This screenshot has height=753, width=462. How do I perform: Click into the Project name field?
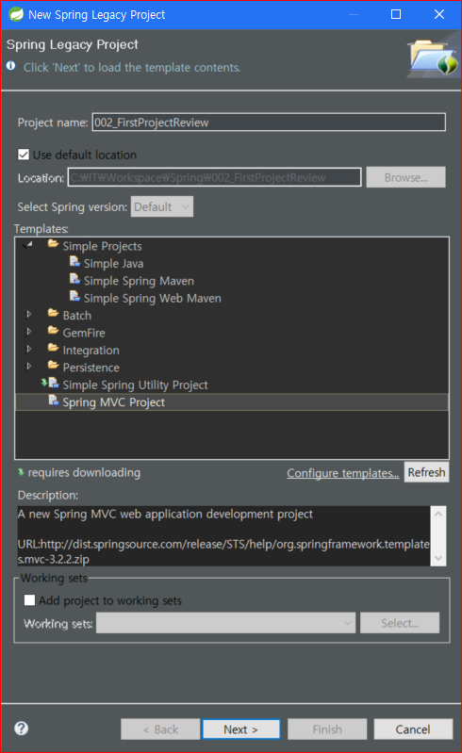pos(269,122)
